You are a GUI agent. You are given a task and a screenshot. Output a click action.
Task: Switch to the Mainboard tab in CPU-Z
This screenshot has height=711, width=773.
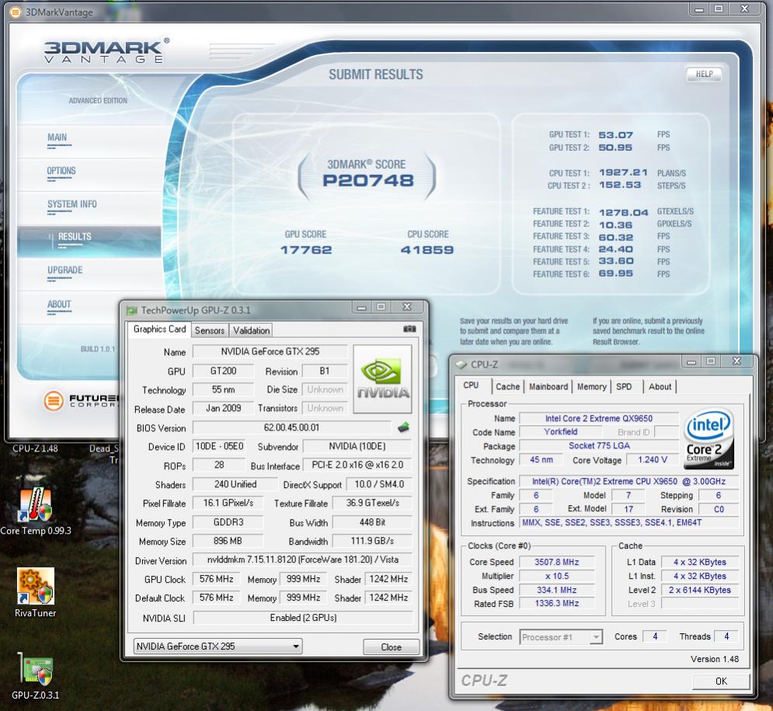point(548,386)
